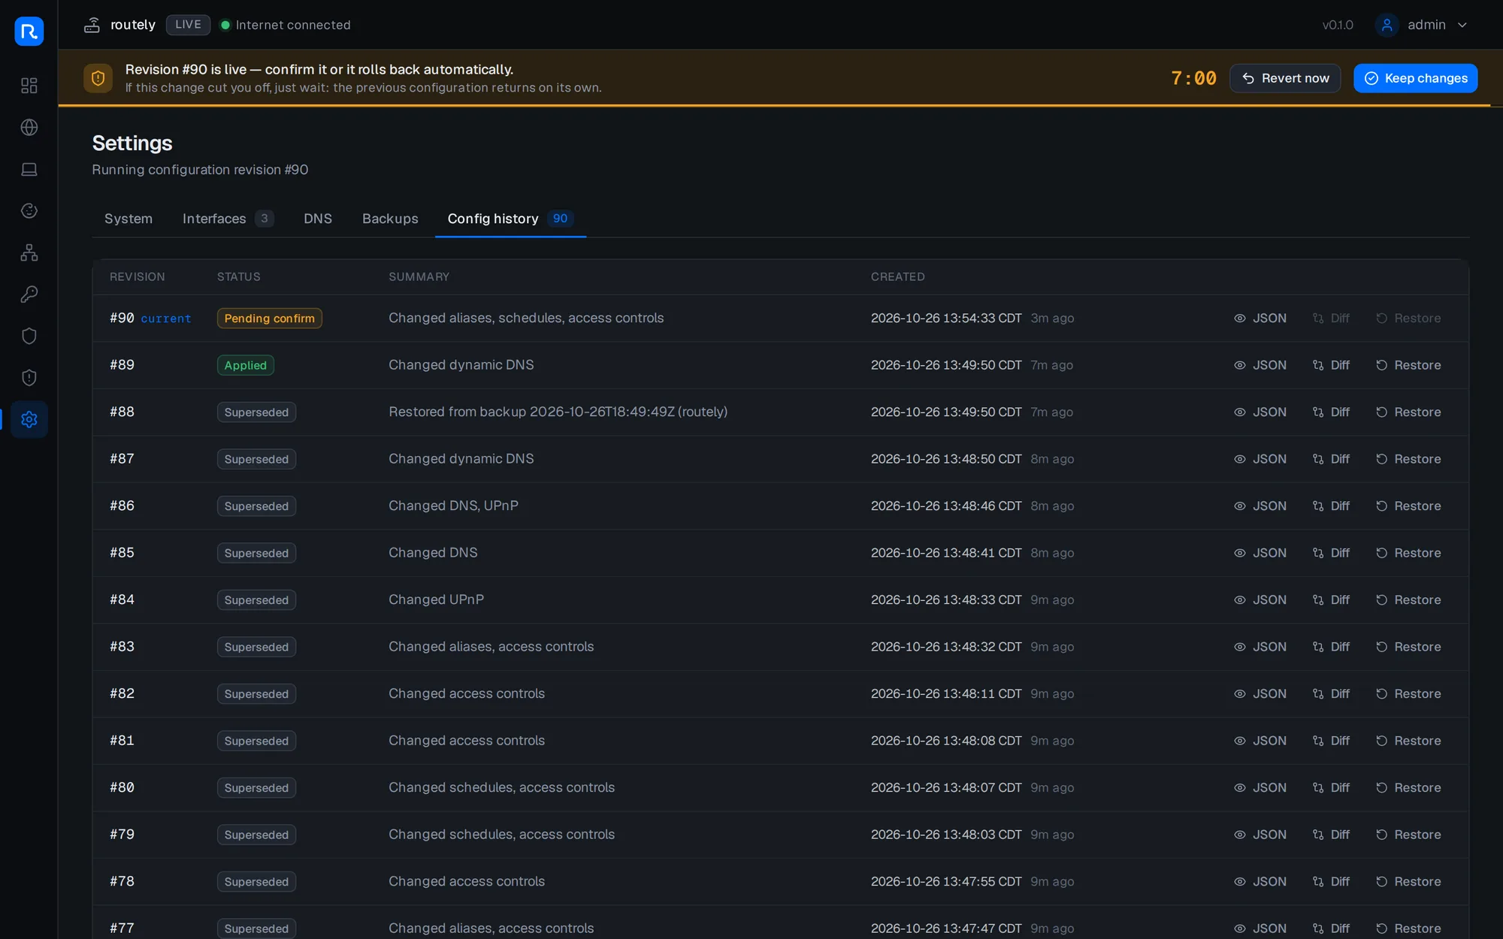Open Diff for revision #85
The width and height of the screenshot is (1503, 939).
[x=1331, y=553]
